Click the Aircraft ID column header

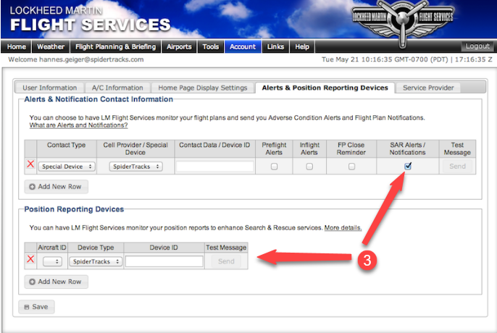pos(52,248)
